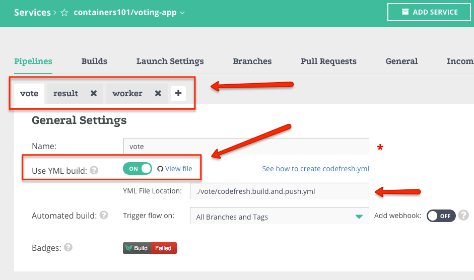The image size is (474, 280).
Task: Show help for Add webhook
Action: (x=463, y=216)
